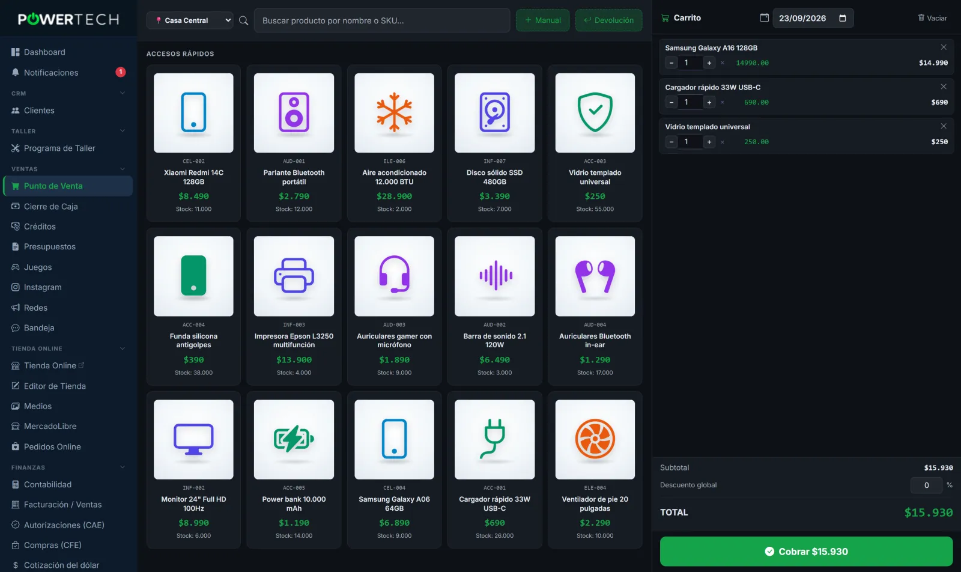Open Programa de Taller
The width and height of the screenshot is (961, 572).
(68, 148)
